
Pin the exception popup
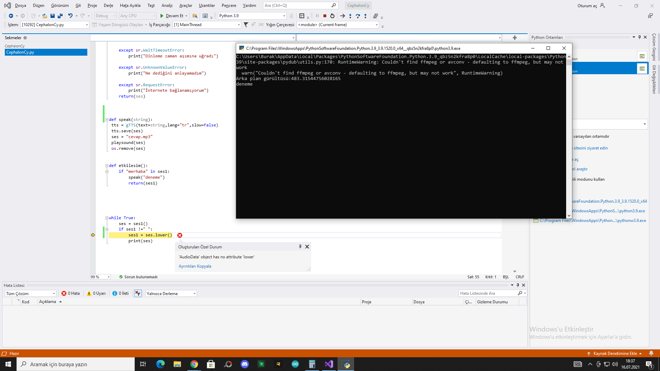point(300,247)
